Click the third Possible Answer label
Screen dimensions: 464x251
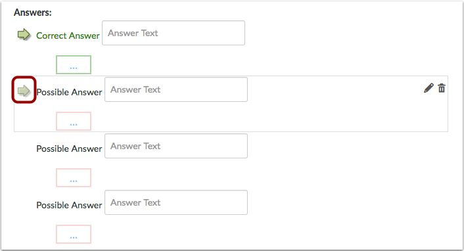69,205
